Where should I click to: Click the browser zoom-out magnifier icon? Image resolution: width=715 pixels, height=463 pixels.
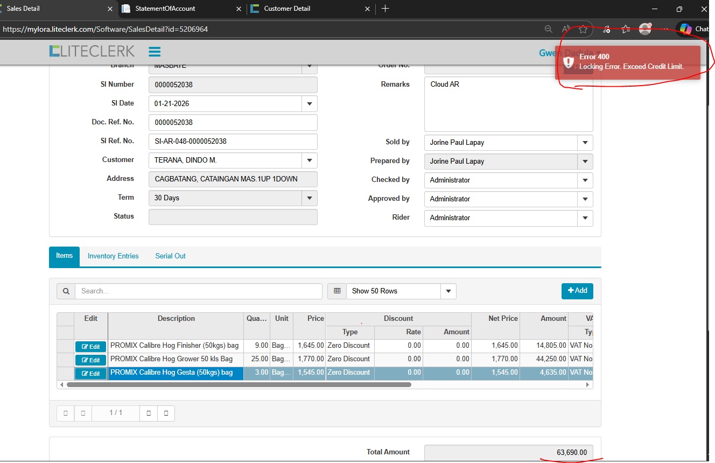pyautogui.click(x=548, y=29)
